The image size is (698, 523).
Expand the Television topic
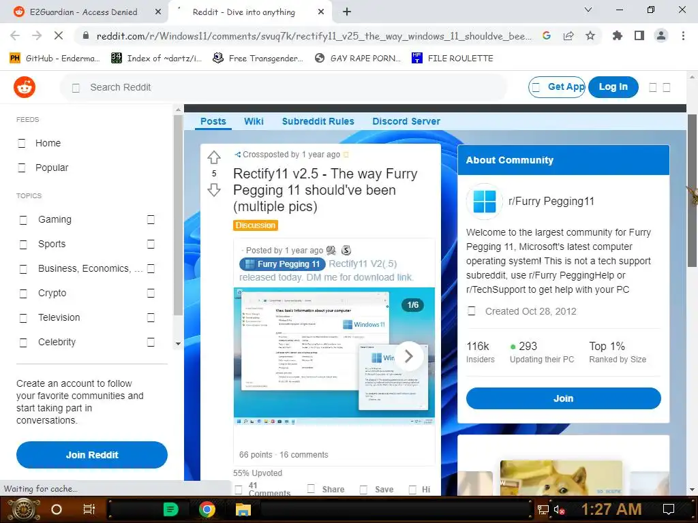tap(151, 317)
